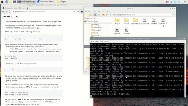
Task: Select the vector-cloud folder
Action: (x=135, y=21)
